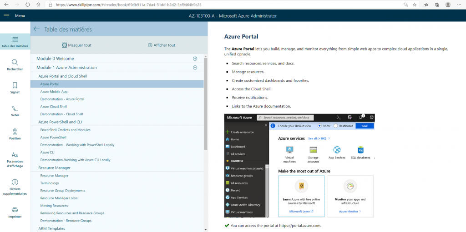The height and width of the screenshot is (232, 466).
Task: Select Module 1 Azure Administration heading
Action: (x=66, y=68)
